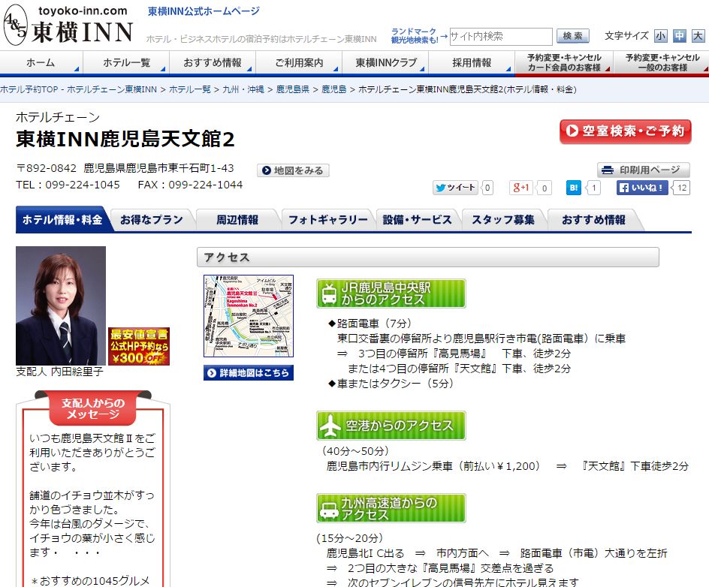
Task: Open the 印刷用ページ print page
Action: [x=644, y=170]
